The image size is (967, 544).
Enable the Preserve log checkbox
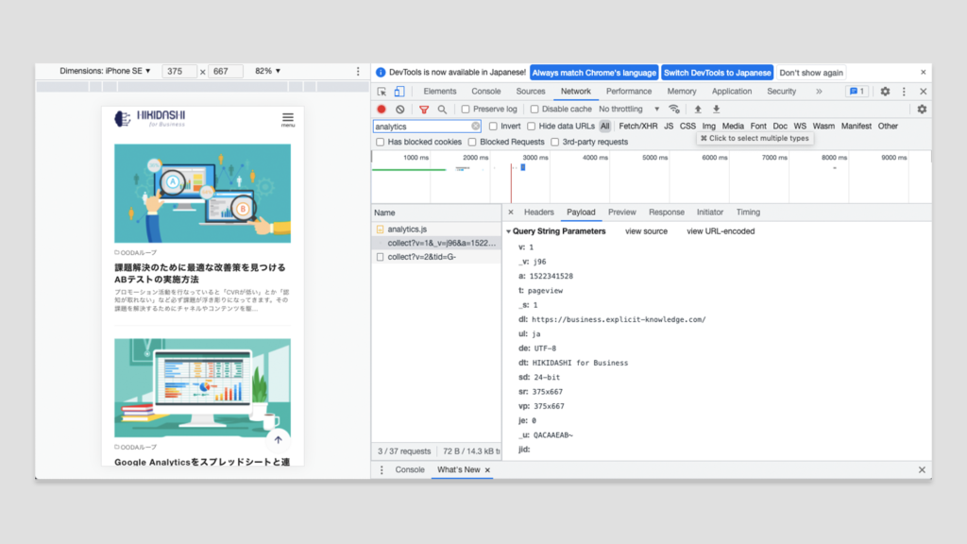pos(466,110)
